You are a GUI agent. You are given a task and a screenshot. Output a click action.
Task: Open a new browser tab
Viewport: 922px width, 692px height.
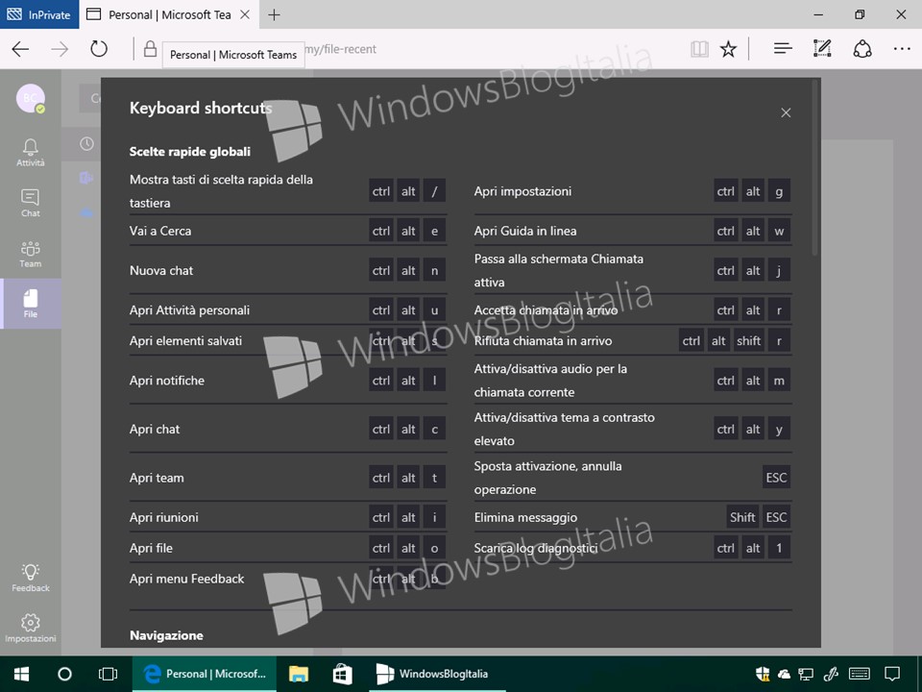coord(274,14)
